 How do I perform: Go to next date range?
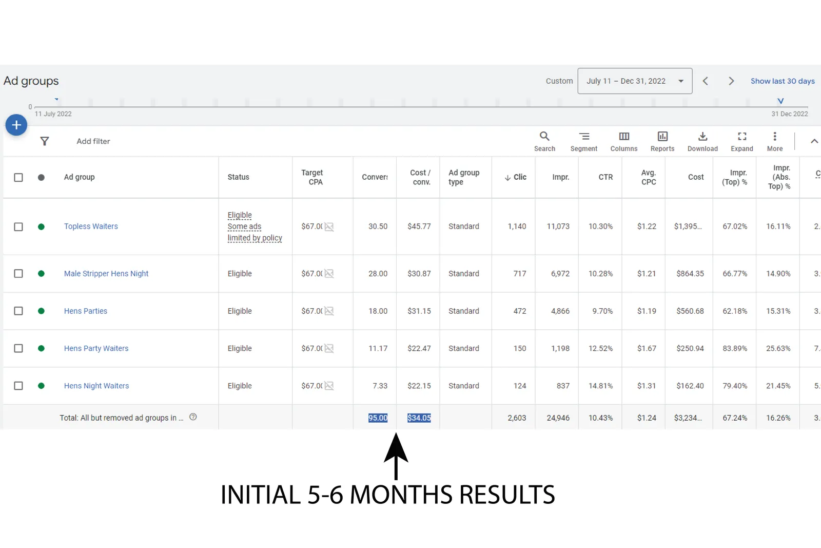[x=731, y=81]
